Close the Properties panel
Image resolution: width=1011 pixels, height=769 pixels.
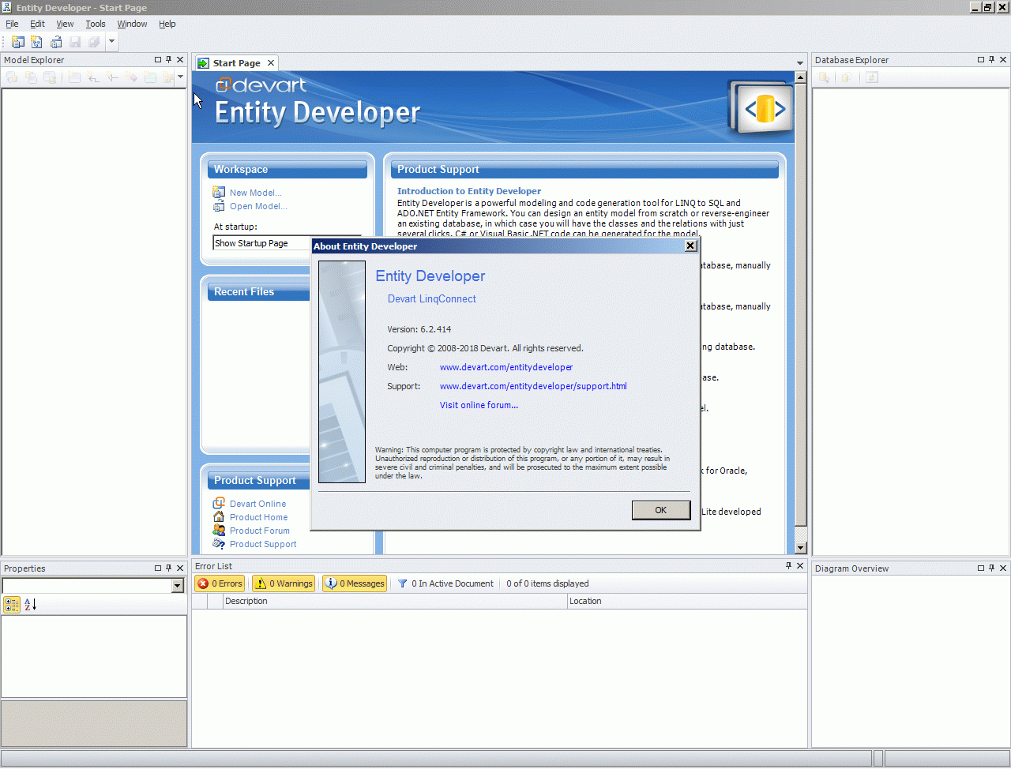tap(180, 568)
